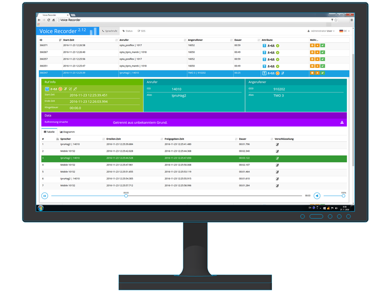Download the call data in purple bar
Image resolution: width=389 pixels, height=293 pixels.
(342, 123)
